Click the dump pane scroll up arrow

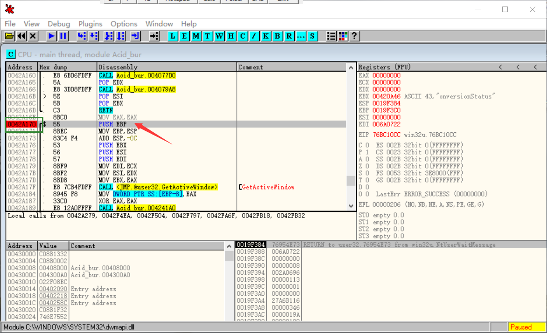[x=229, y=246]
